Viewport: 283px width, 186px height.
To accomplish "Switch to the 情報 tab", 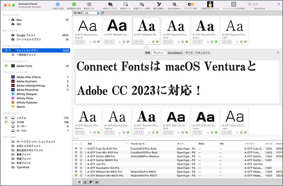I will (148, 53).
